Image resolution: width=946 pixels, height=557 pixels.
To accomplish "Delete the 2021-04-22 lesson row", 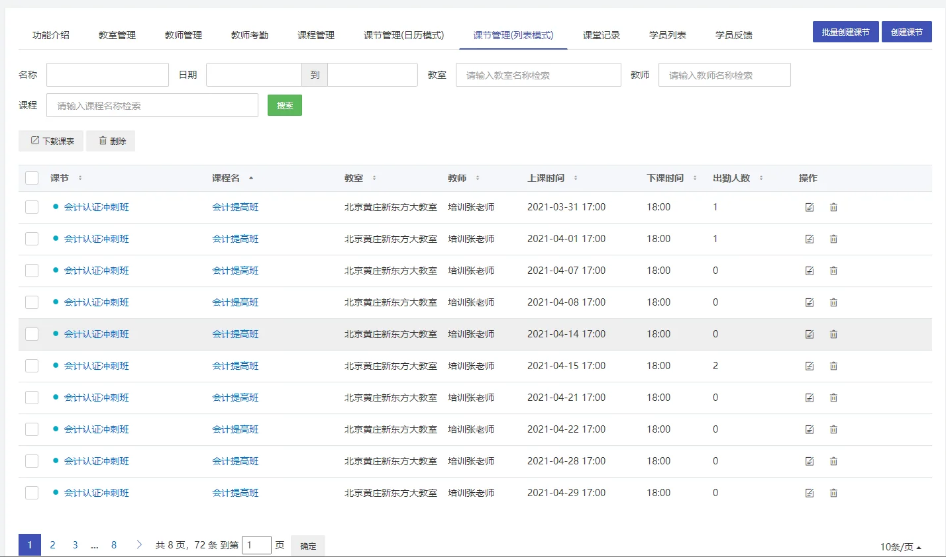I will click(833, 429).
